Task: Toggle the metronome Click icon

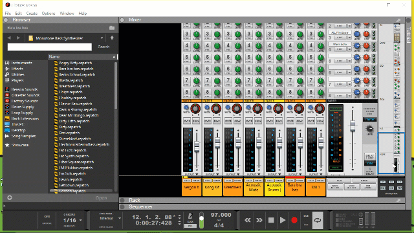Action: (190, 216)
